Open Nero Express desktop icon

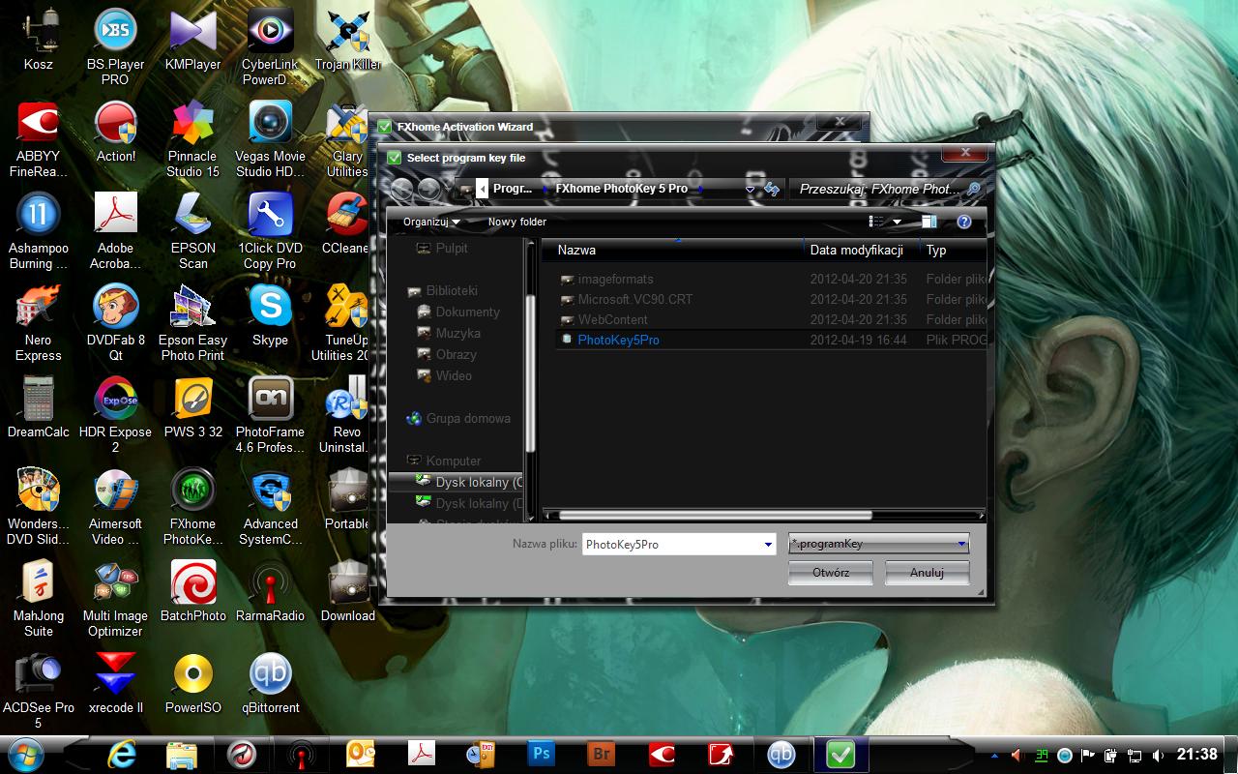tap(39, 322)
